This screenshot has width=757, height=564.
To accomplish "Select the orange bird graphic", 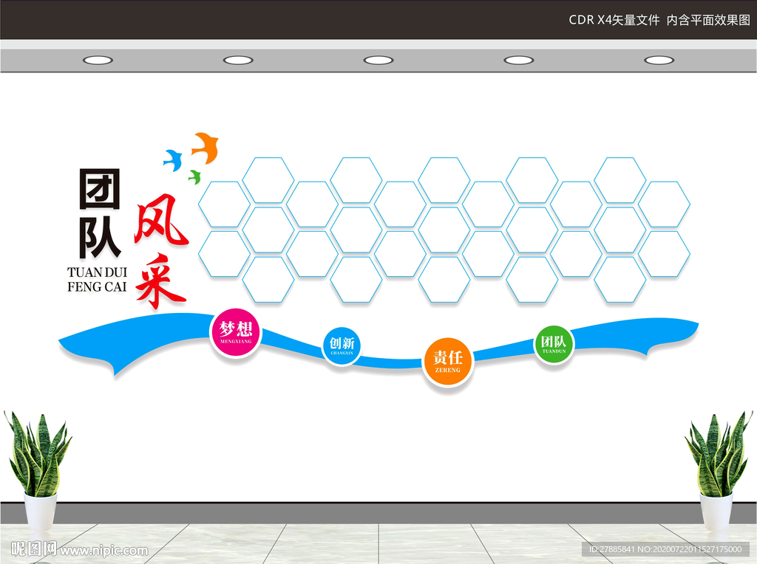I will [206, 148].
